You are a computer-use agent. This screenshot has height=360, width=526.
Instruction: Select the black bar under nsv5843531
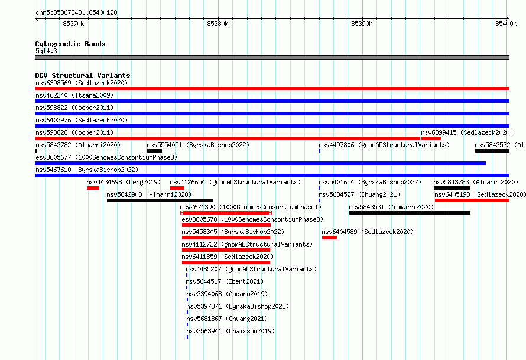[410, 213]
